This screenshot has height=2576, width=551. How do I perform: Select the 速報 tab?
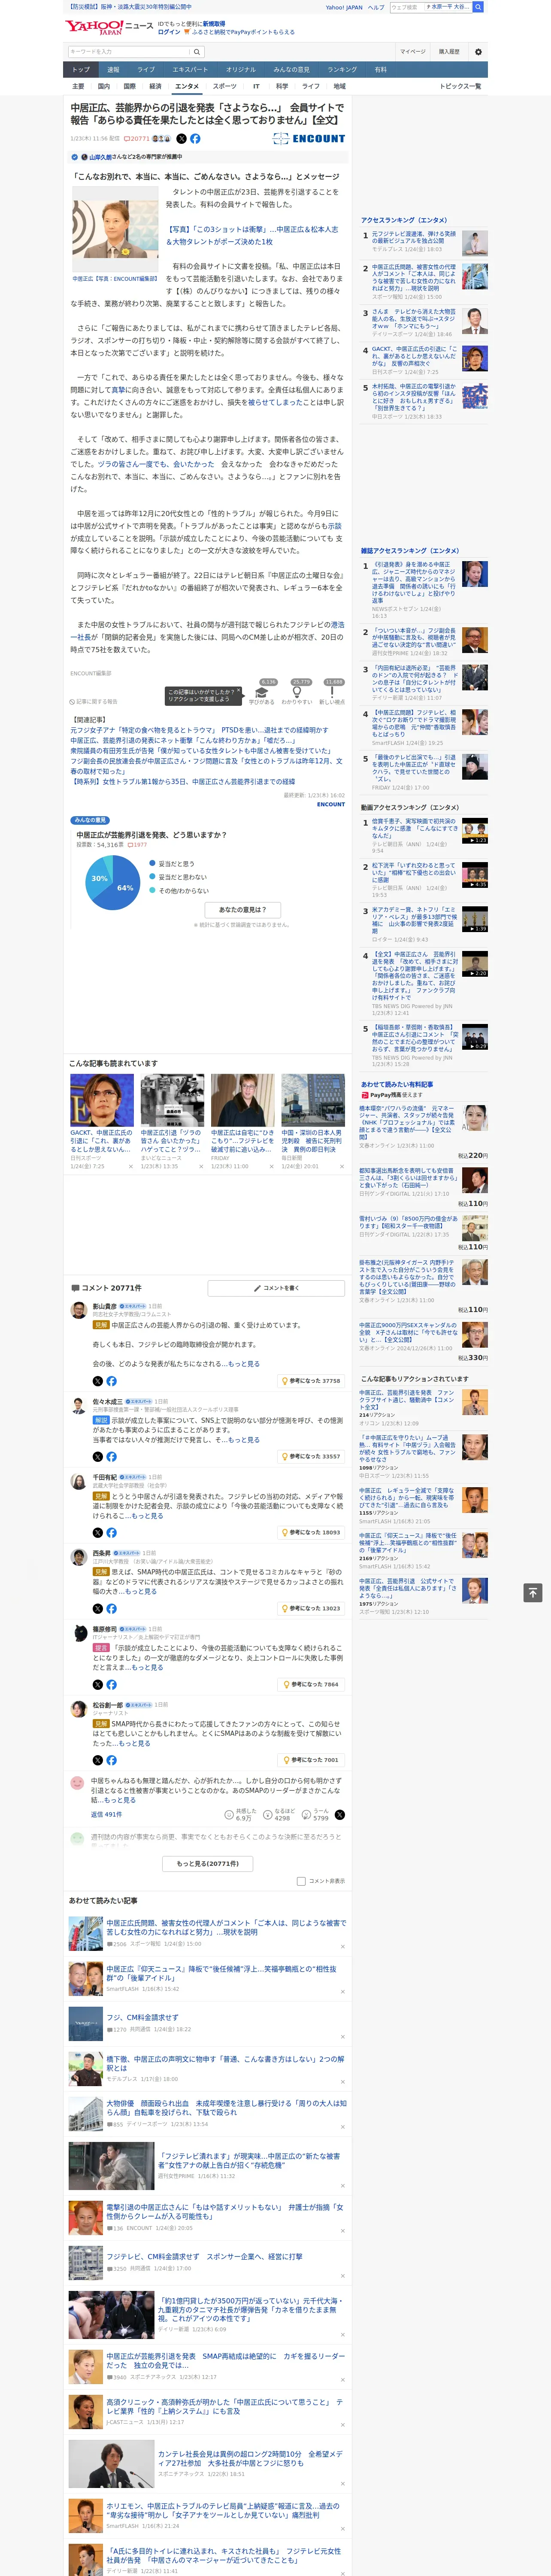(x=113, y=69)
